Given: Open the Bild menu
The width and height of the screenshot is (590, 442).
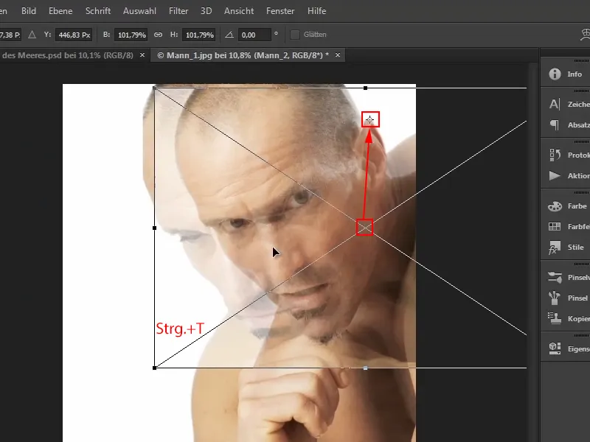Looking at the screenshot, I should 29,11.
